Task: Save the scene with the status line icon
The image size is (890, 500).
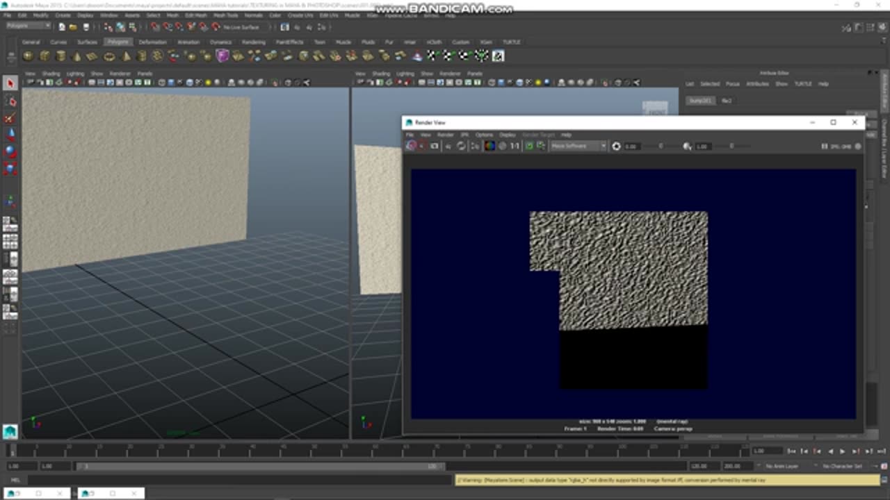Action: tap(86, 27)
